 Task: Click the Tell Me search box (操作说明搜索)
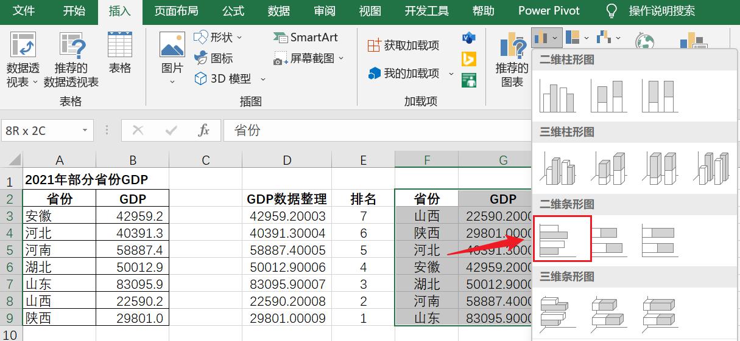pos(662,11)
